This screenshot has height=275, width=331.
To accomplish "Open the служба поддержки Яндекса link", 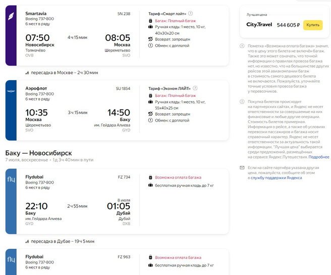I will [276, 178].
